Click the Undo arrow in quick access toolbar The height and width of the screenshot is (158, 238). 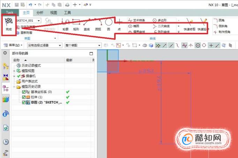pos(30,5)
